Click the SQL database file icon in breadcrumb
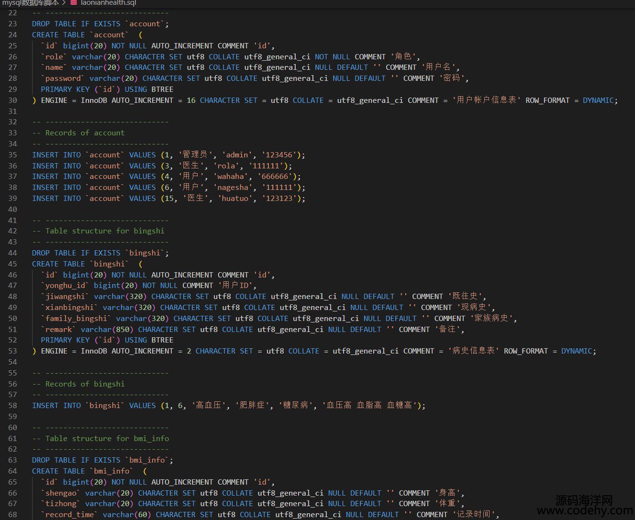 [x=74, y=3]
